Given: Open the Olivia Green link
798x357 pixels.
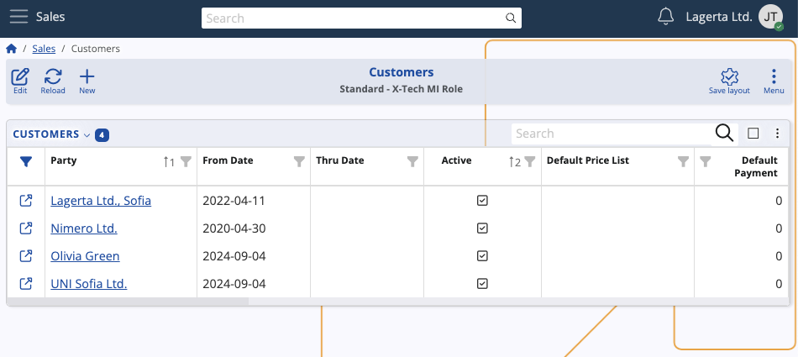Looking at the screenshot, I should (x=85, y=255).
